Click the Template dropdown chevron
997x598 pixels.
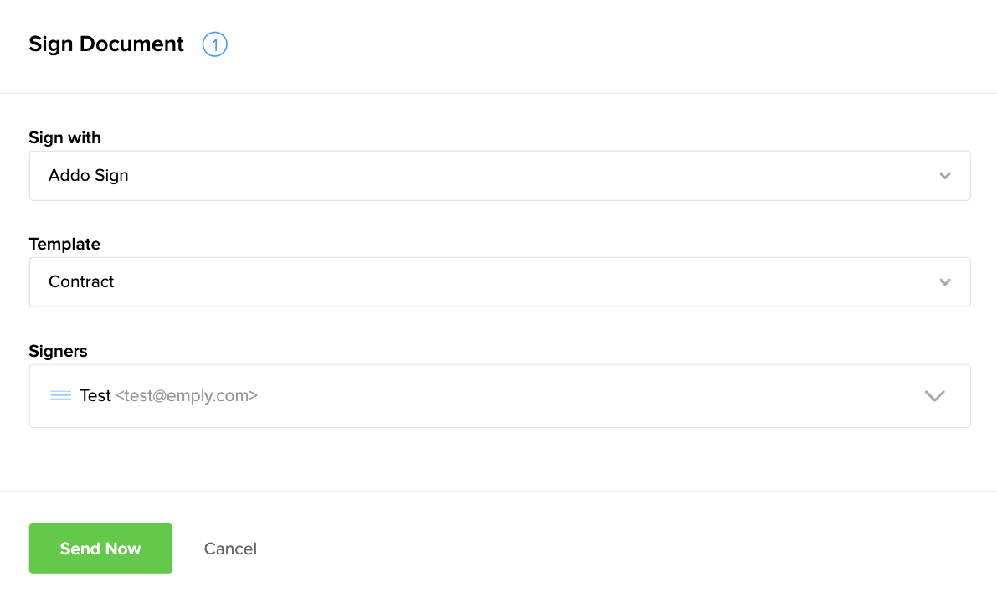[x=945, y=282]
